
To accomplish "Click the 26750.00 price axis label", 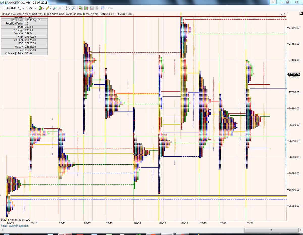I will (x=294, y=173).
